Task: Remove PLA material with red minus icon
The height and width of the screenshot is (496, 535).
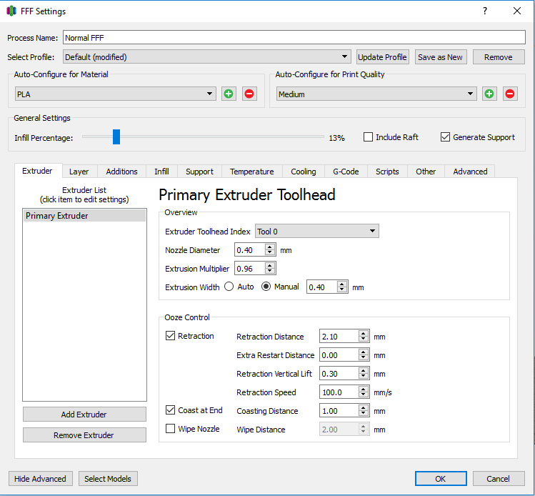Action: click(249, 94)
